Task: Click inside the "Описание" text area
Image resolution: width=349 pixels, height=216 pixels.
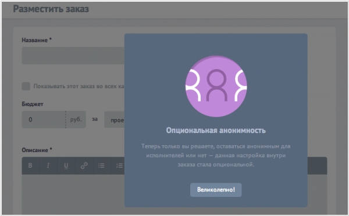Action: [73, 195]
